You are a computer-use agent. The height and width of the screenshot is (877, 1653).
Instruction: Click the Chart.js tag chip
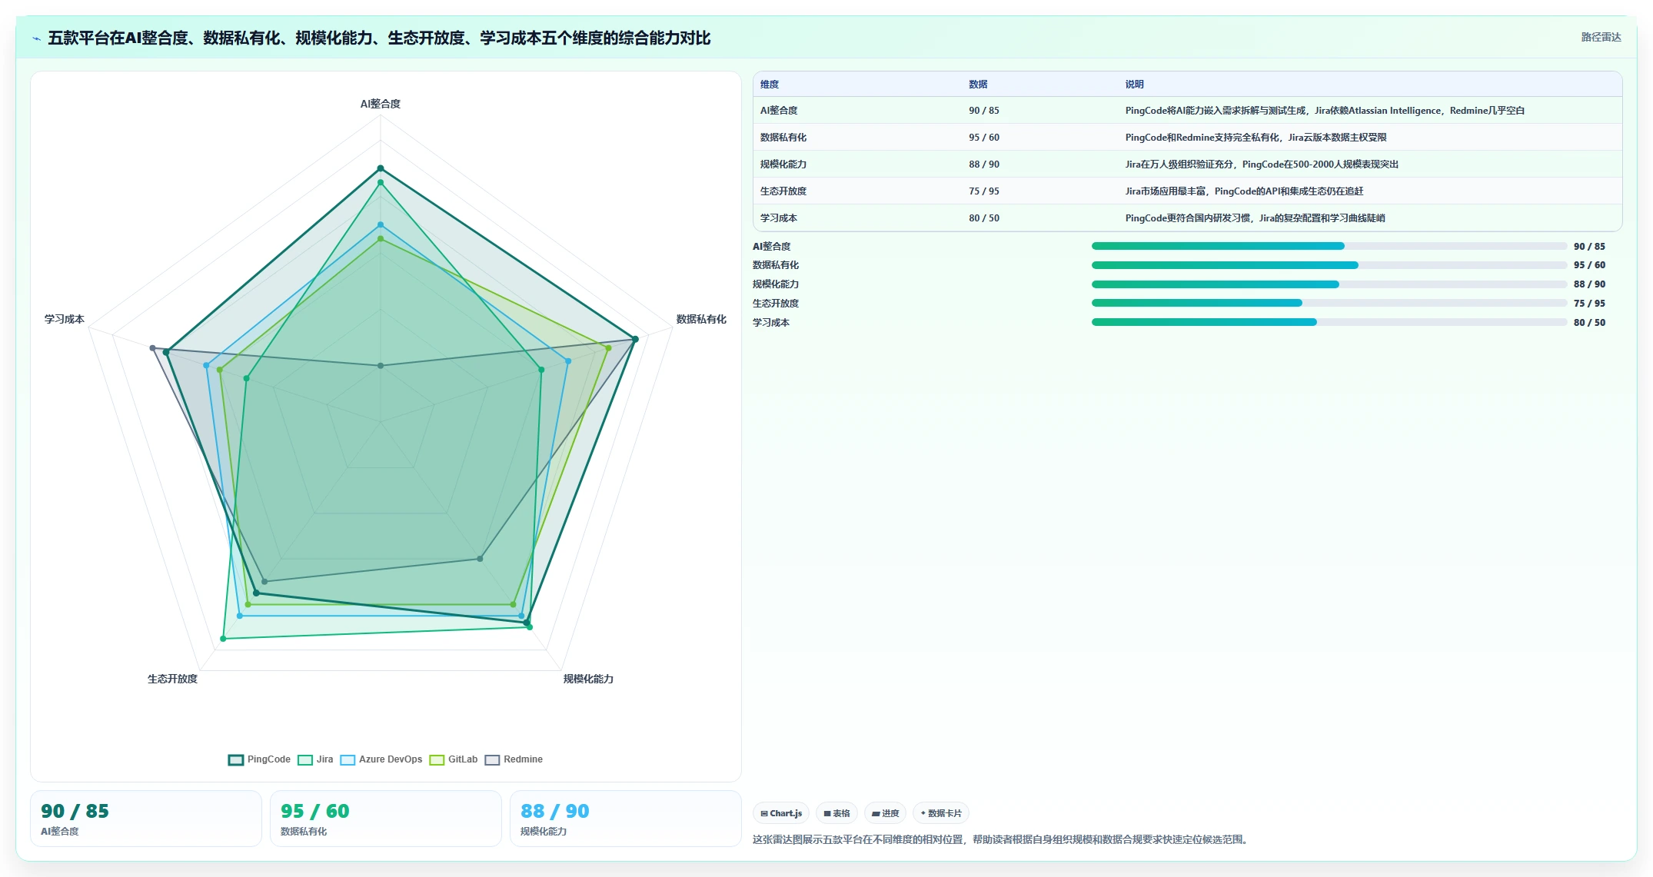(781, 813)
